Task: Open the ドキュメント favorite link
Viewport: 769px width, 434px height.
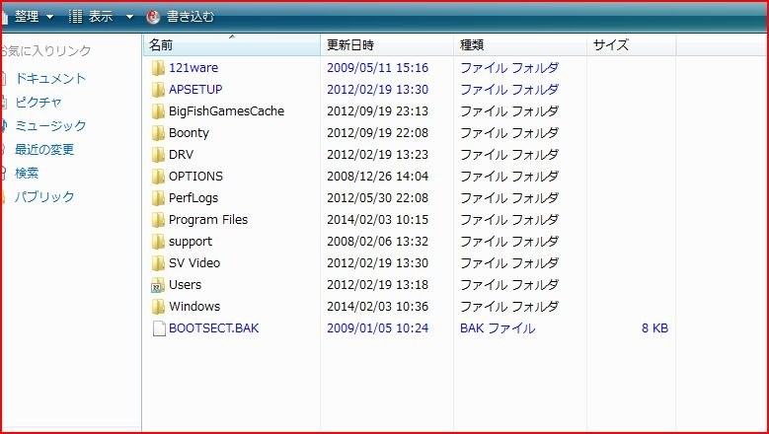Action: coord(50,78)
